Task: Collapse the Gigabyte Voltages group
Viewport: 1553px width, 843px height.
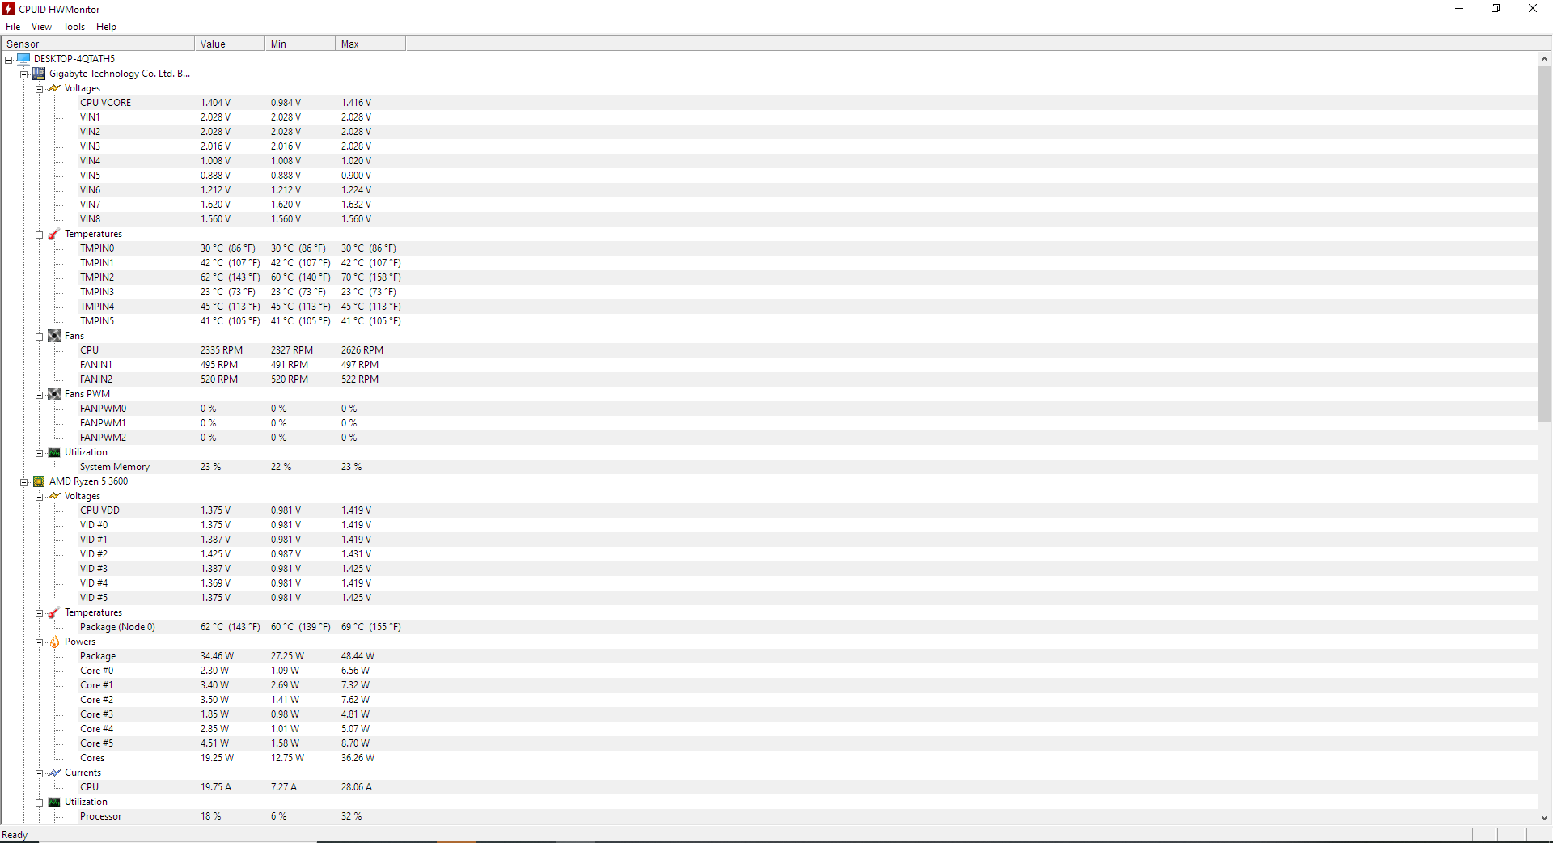Action: tap(39, 88)
